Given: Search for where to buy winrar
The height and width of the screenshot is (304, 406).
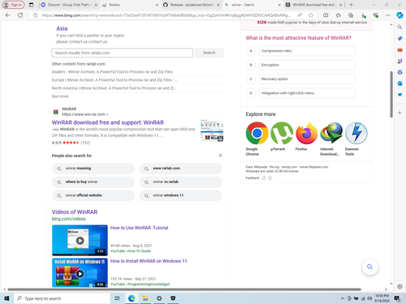Looking at the screenshot, I should point(93,182).
